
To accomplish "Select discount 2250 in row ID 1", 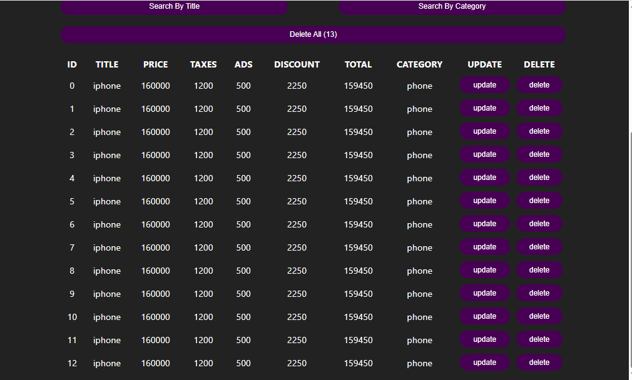I will 297,109.
